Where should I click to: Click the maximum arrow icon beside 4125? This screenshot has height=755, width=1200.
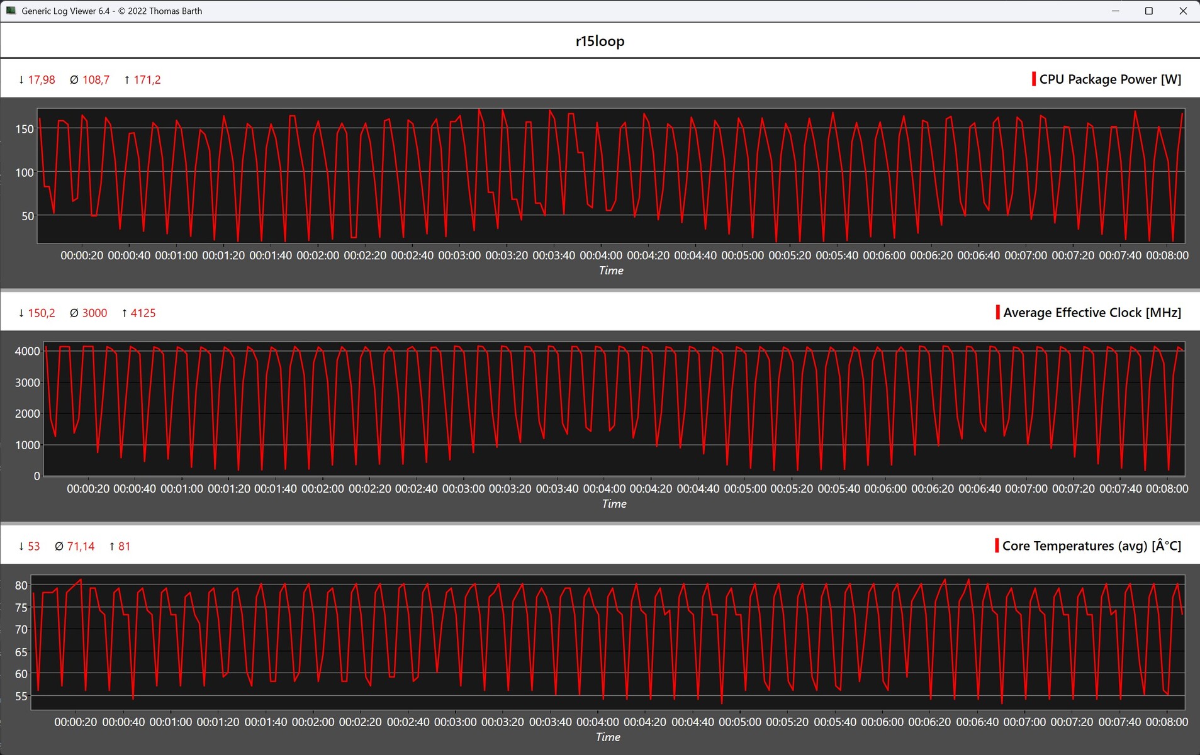coord(125,313)
